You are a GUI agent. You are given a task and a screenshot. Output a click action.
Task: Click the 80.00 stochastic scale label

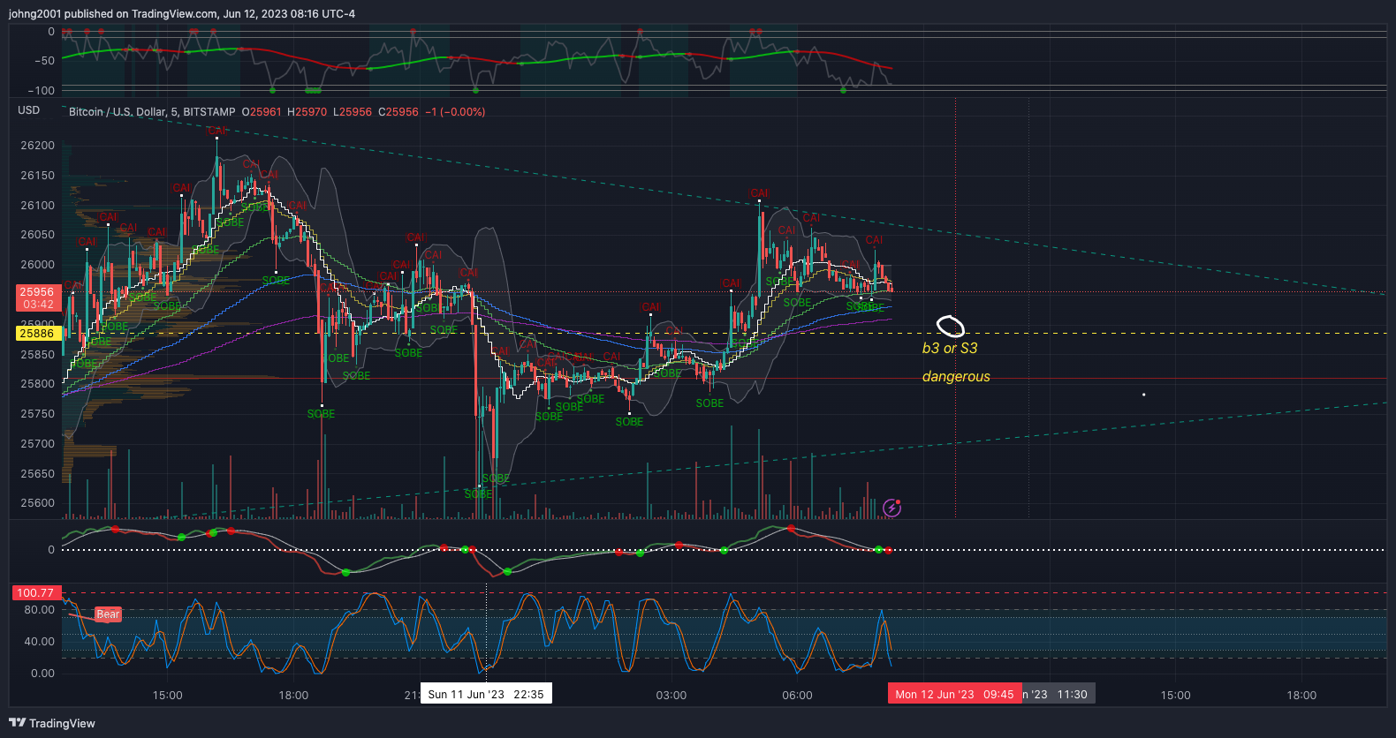(39, 610)
